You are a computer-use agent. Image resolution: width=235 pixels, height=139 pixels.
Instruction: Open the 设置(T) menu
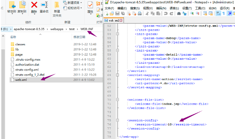[x=187, y=9]
